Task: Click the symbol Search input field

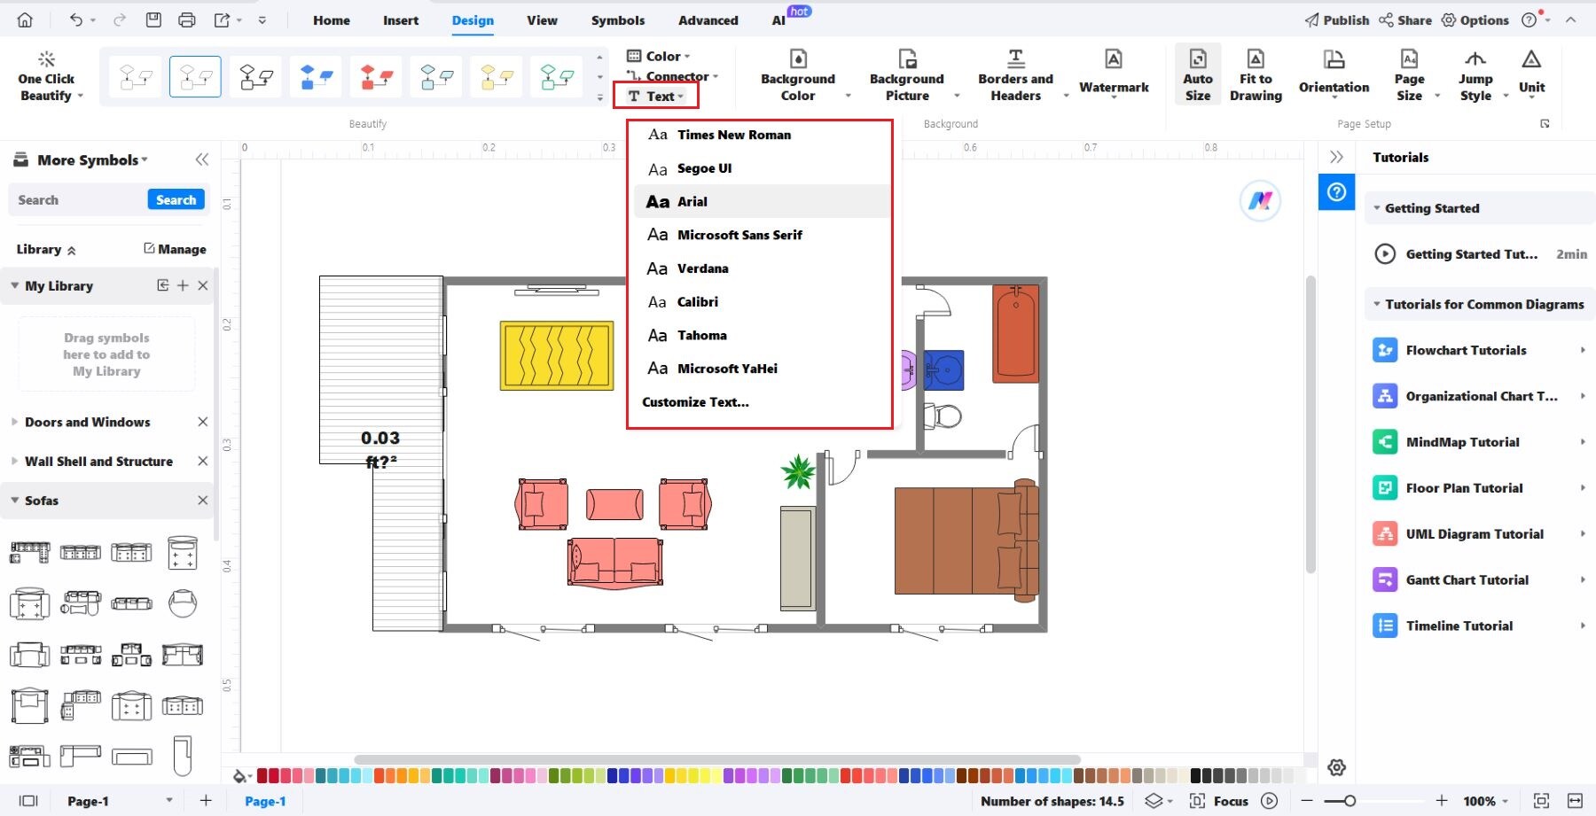Action: coord(78,200)
